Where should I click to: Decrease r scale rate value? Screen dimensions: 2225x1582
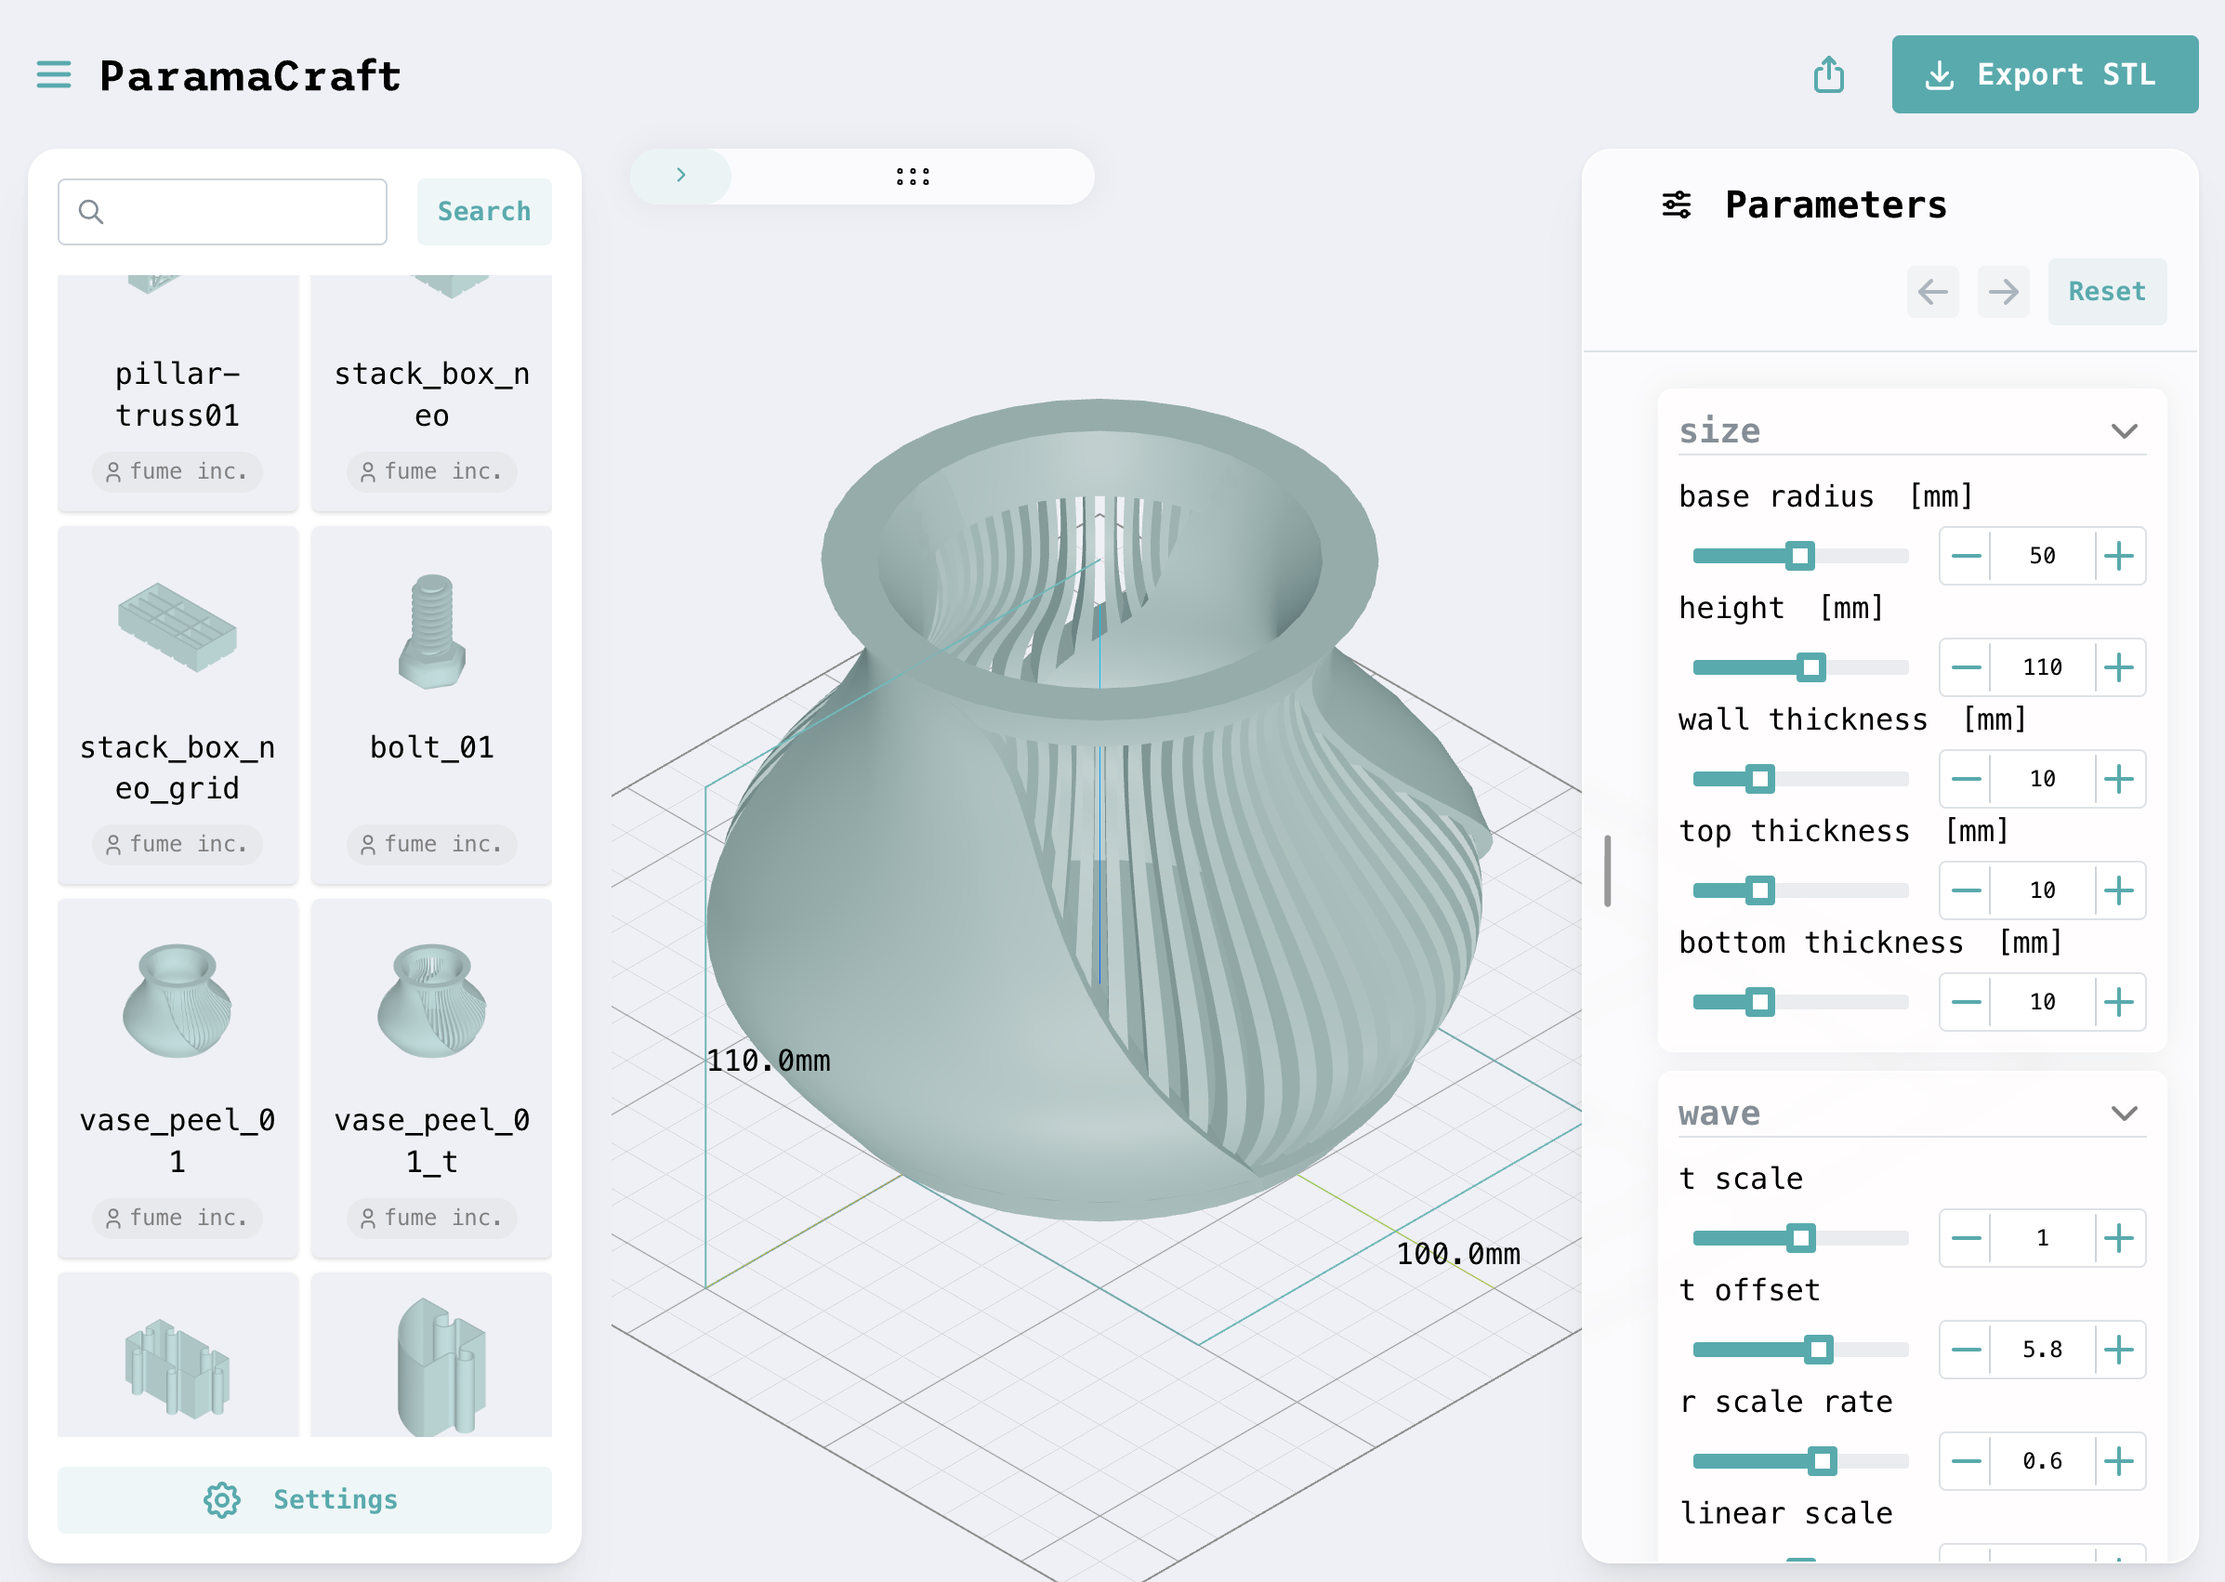tap(1966, 1460)
